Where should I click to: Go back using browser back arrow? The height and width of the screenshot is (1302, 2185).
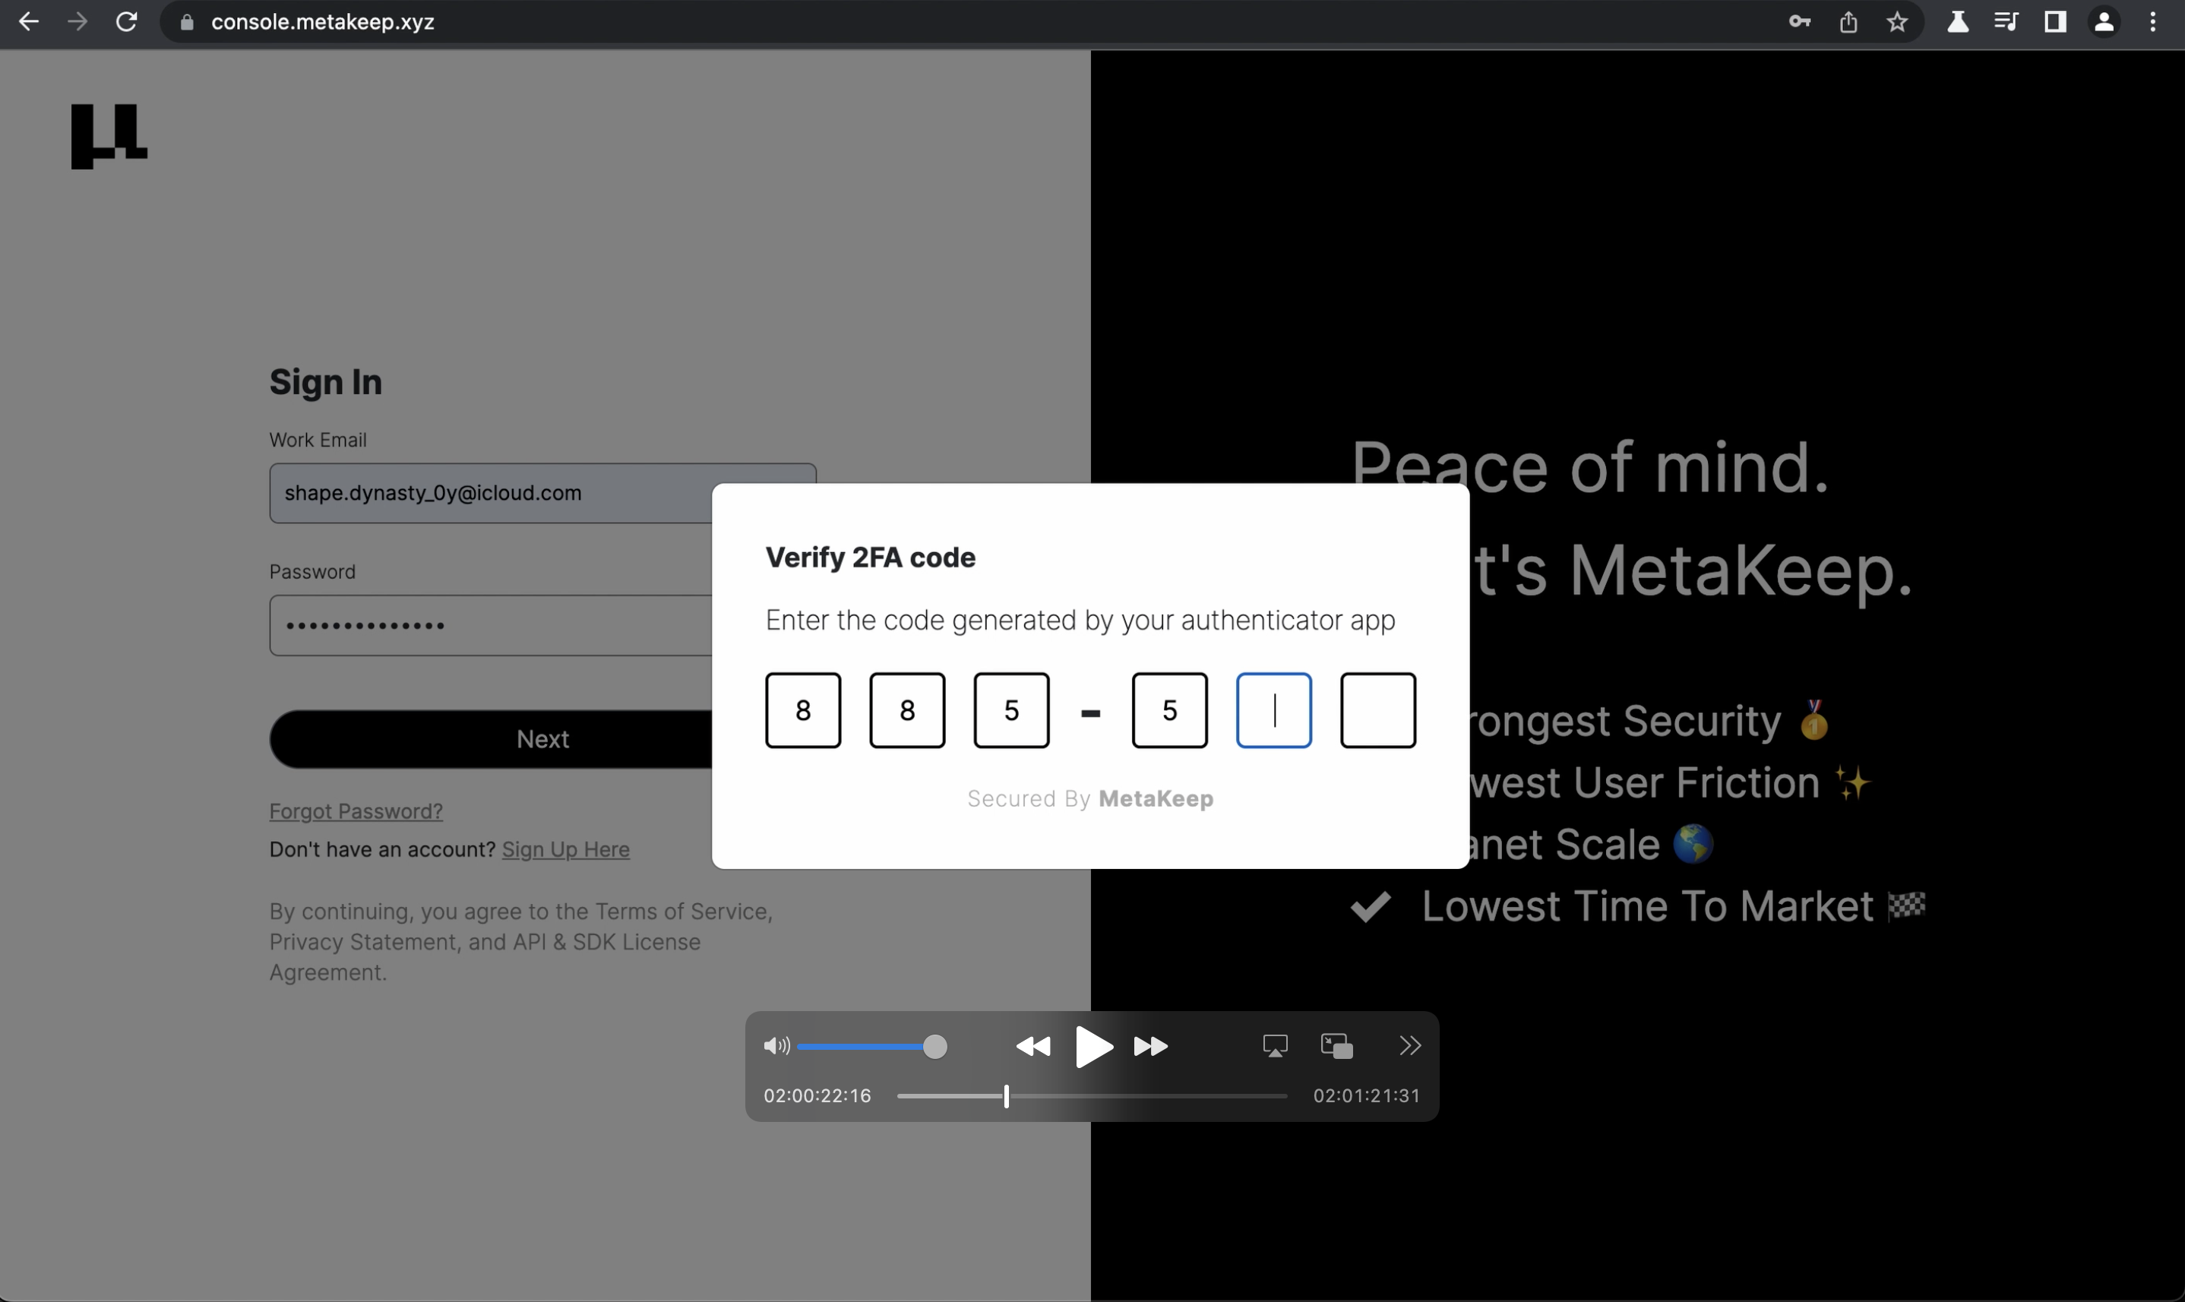click(x=28, y=22)
